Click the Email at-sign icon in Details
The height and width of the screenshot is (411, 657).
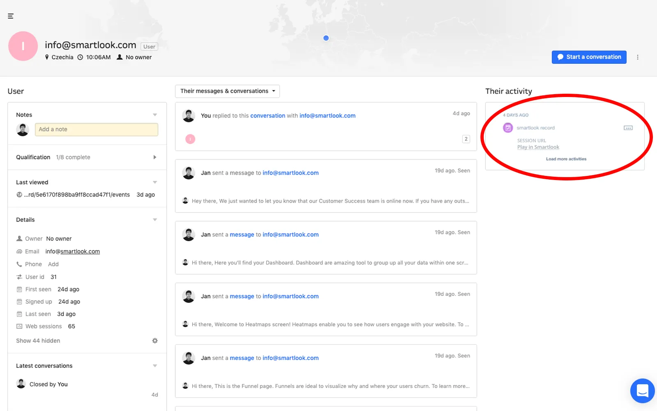pos(19,252)
